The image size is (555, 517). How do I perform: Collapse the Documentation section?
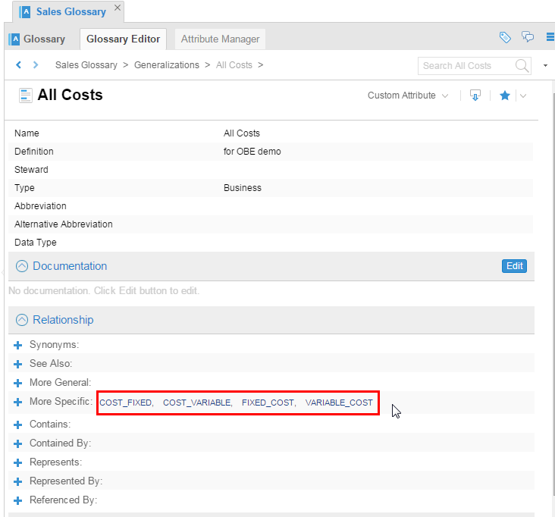click(x=22, y=266)
